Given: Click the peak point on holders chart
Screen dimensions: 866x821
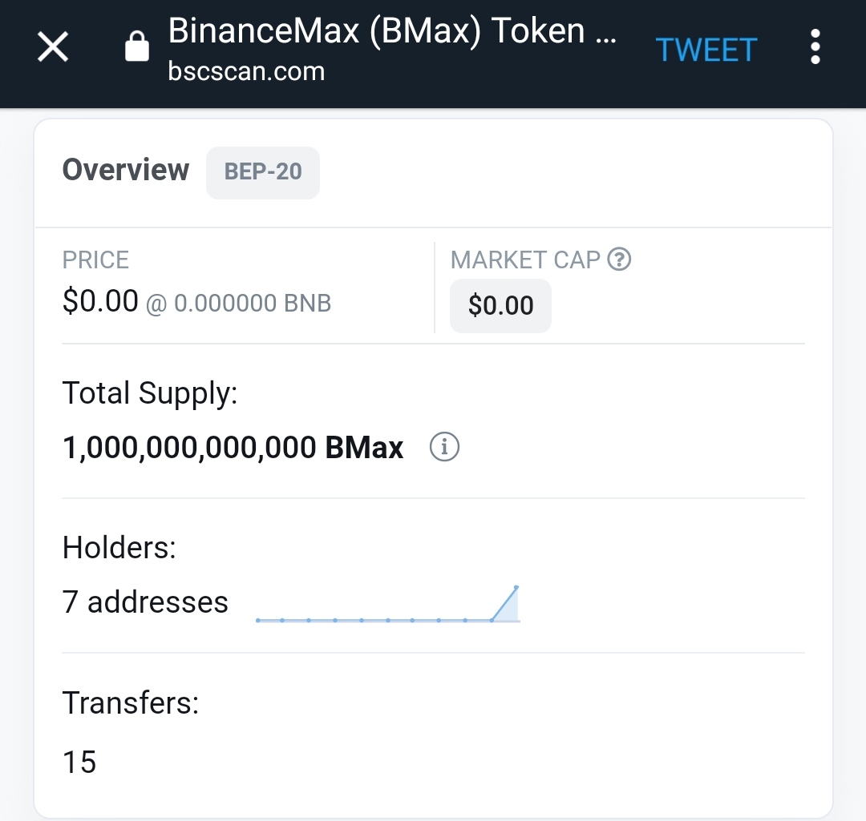Looking at the screenshot, I should pyautogui.click(x=516, y=588).
